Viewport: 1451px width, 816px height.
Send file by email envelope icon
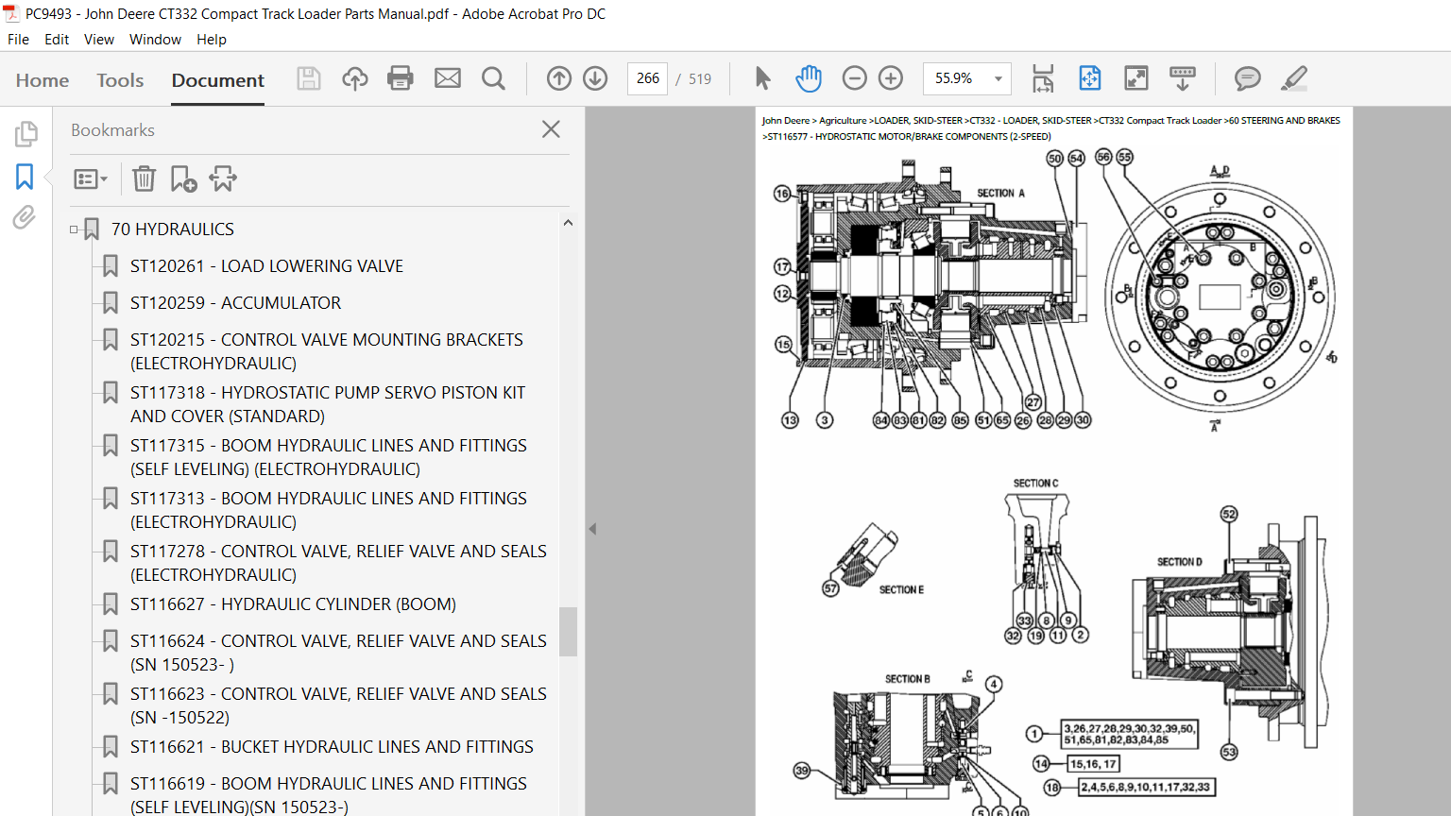tap(448, 78)
